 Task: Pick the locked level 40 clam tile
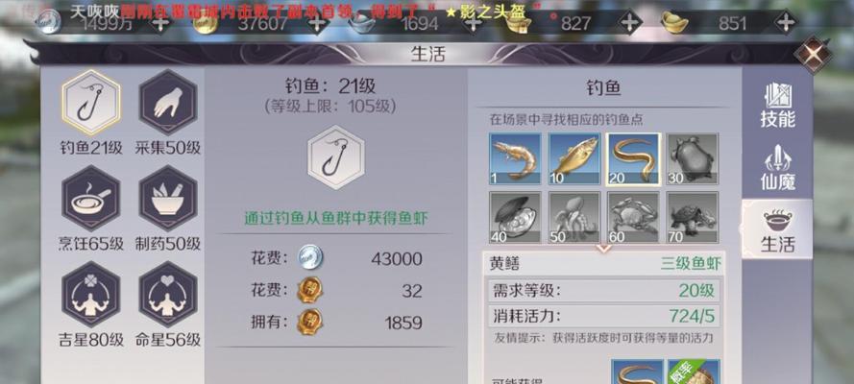(x=515, y=217)
